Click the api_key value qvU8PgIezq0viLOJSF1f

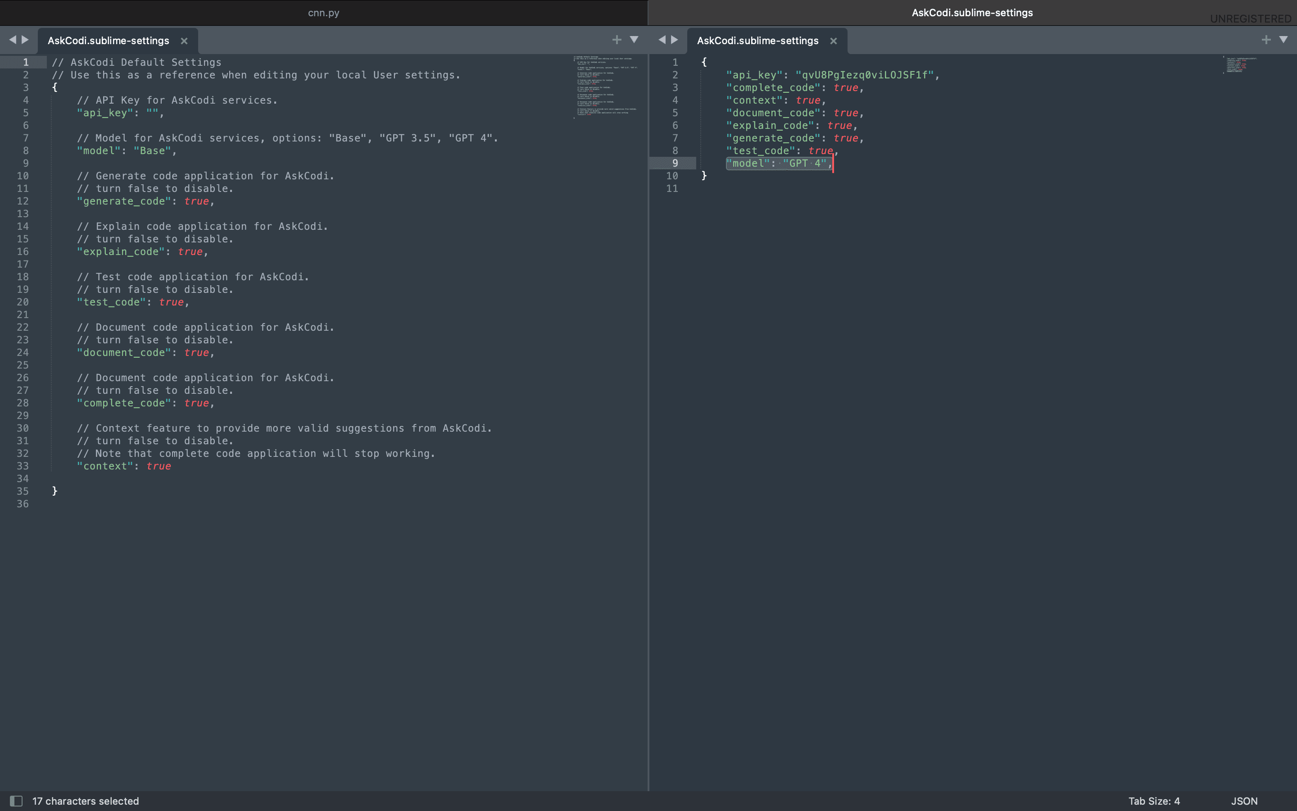pos(865,75)
